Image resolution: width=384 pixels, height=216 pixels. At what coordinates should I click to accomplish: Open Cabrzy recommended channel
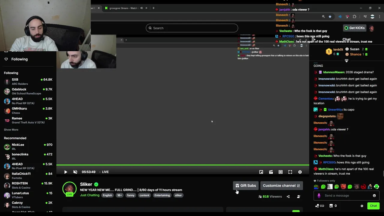[x=28, y=205]
